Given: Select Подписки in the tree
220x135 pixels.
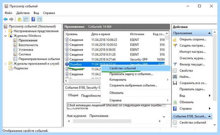Looking at the screenshot, I should click(21, 68).
